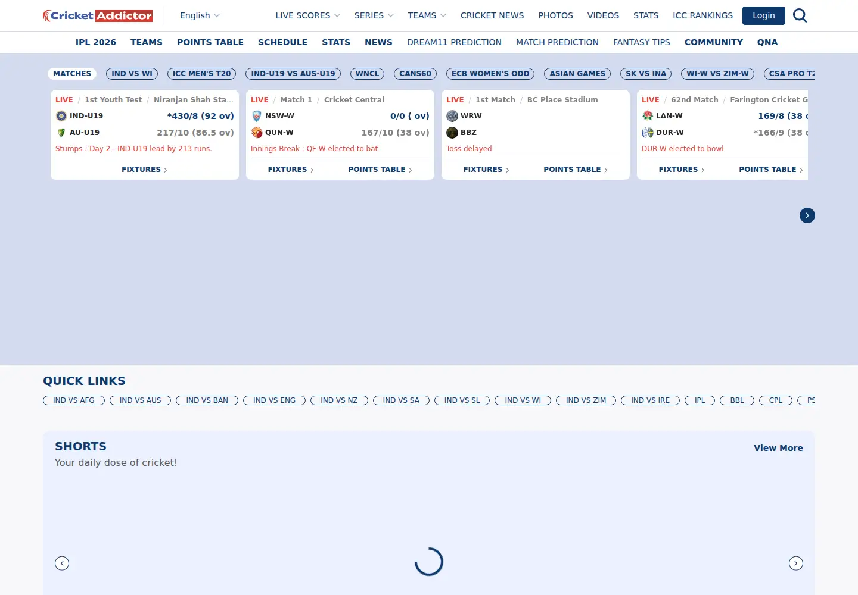The image size is (858, 595).
Task: Click the WRW team logo
Action: tap(452, 116)
